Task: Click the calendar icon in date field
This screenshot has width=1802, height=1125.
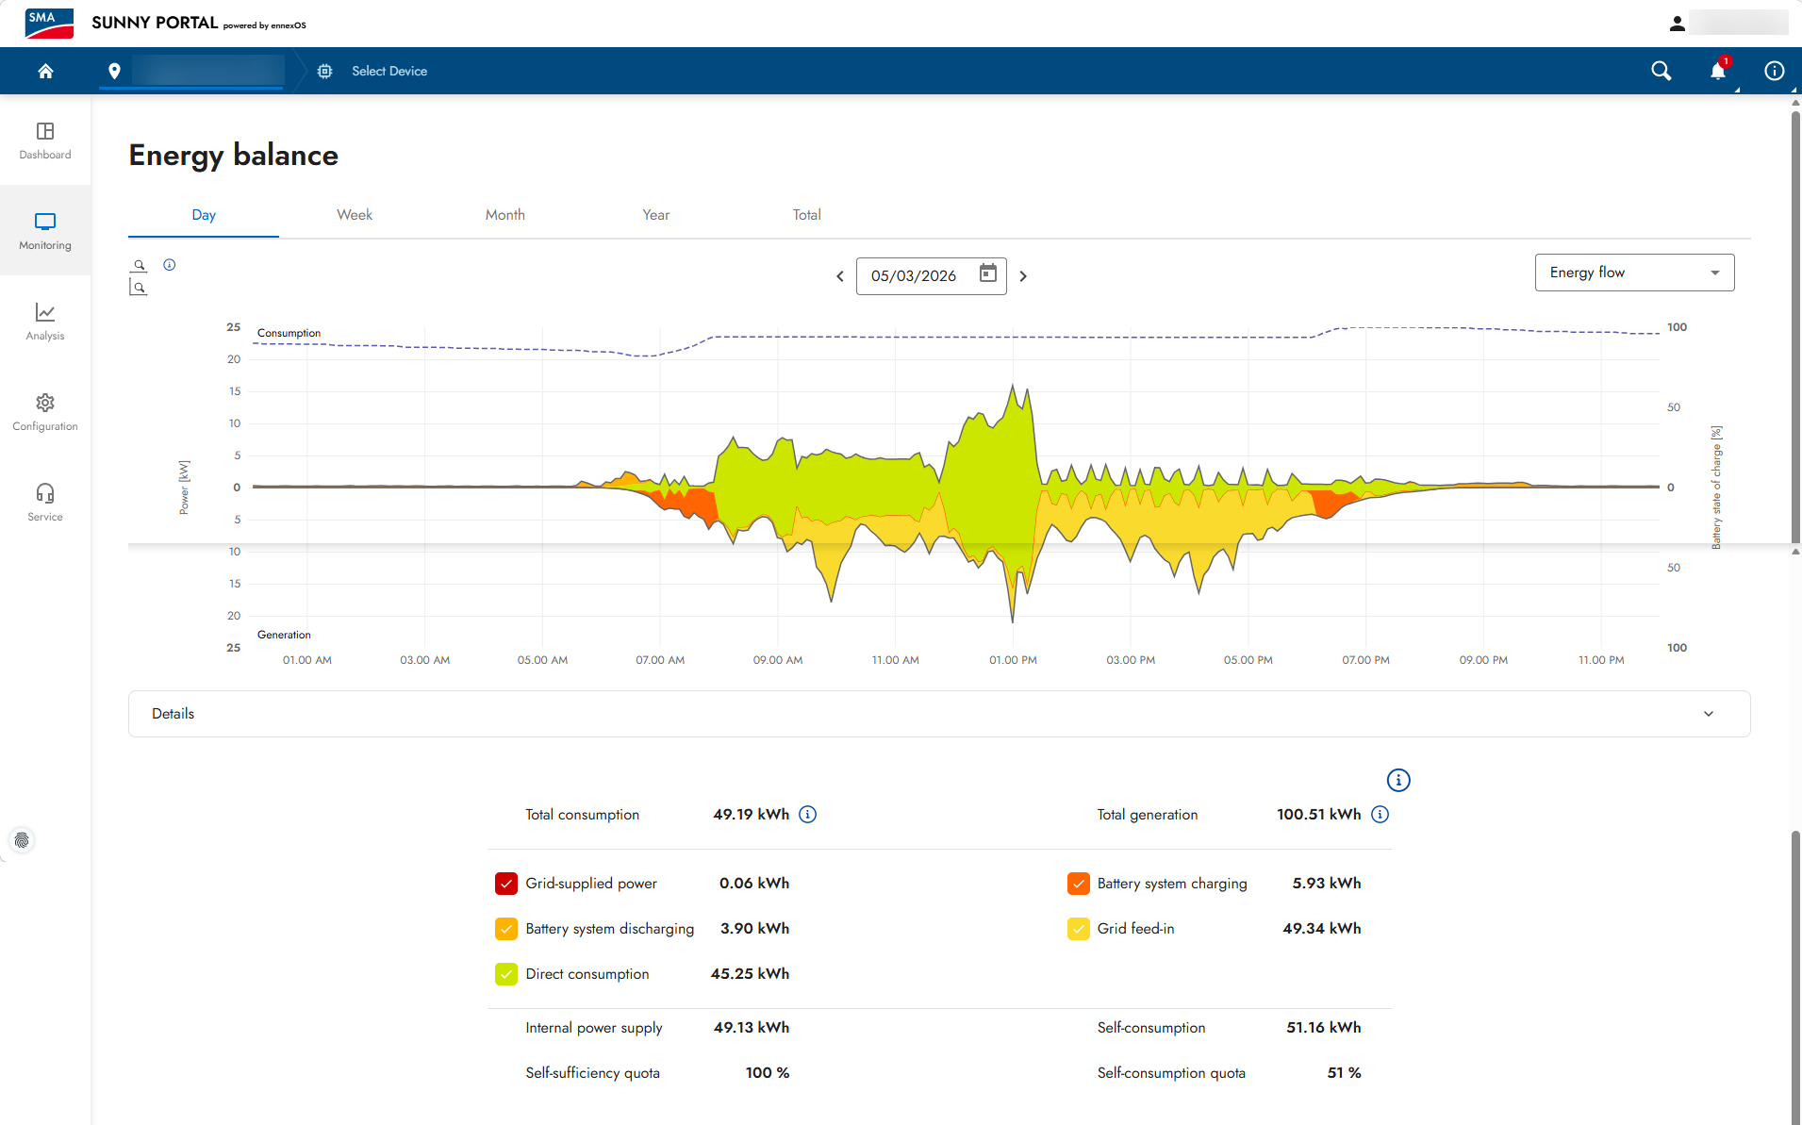Action: pyautogui.click(x=987, y=274)
